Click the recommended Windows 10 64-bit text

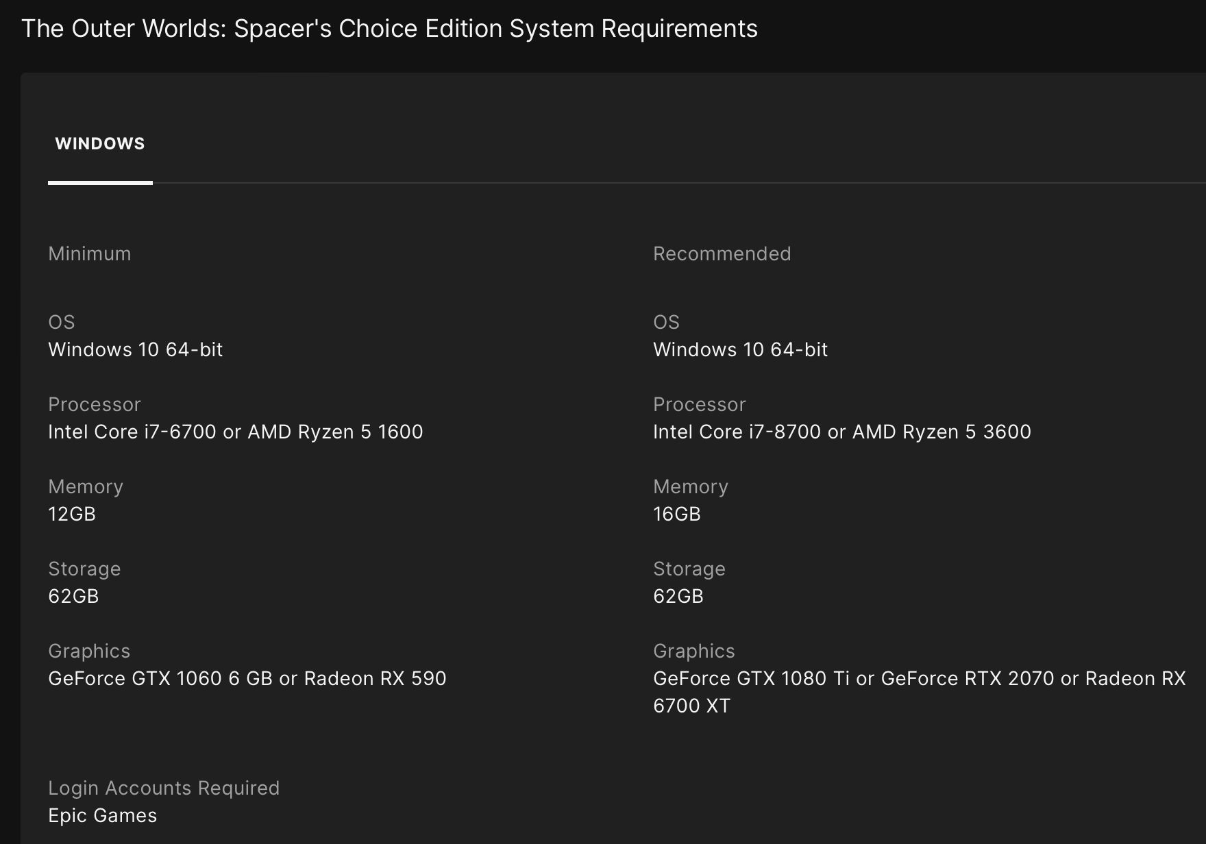point(740,349)
